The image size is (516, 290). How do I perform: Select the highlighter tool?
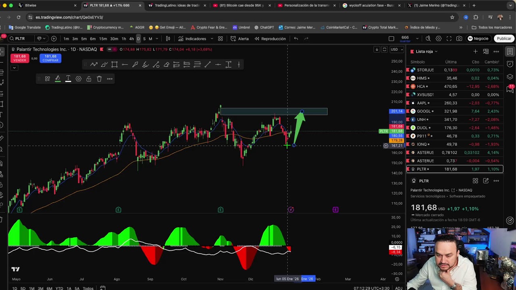146,64
